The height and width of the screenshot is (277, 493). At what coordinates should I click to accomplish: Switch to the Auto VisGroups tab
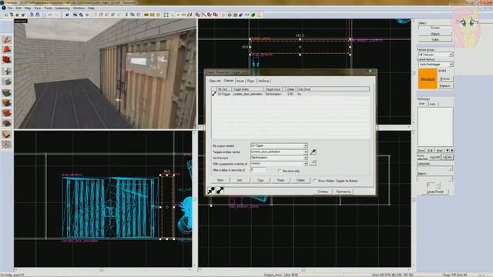[433, 104]
